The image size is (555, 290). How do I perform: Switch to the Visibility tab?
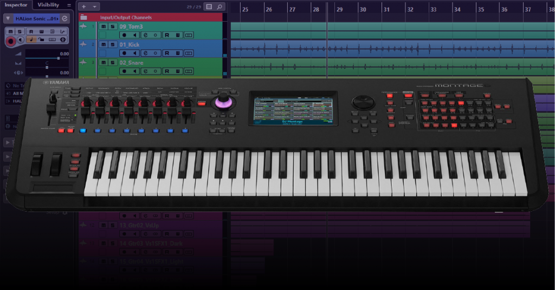pos(48,5)
